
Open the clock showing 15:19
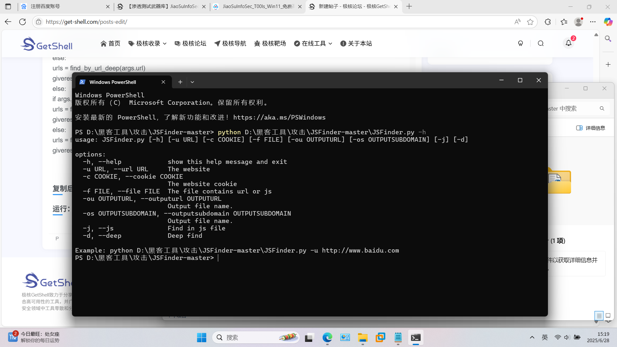click(x=598, y=337)
